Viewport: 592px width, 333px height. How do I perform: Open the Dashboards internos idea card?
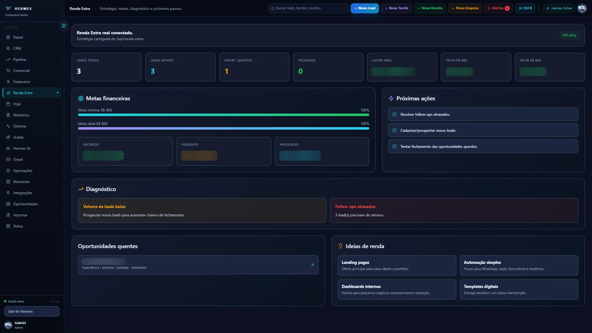pyautogui.click(x=397, y=289)
